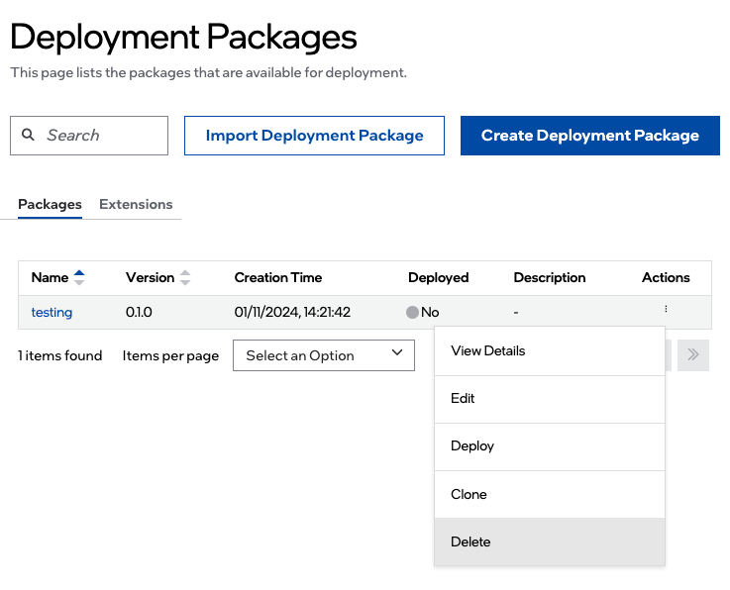Click Create Deployment Package button

(590, 136)
